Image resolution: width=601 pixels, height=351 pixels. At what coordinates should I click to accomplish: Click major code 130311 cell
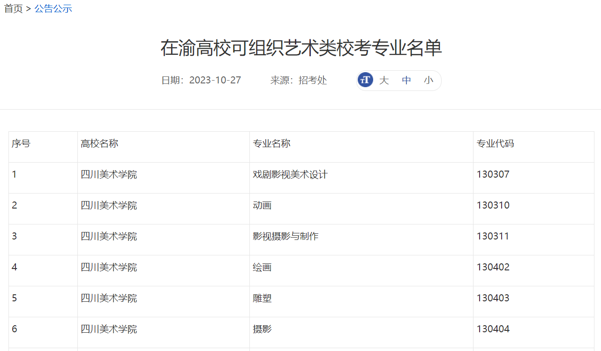coord(493,236)
